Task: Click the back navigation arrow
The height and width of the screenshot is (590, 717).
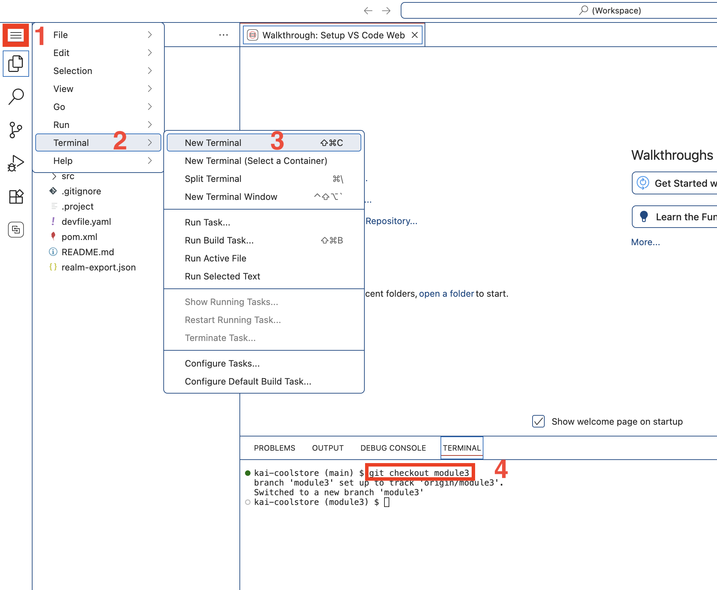Action: (x=368, y=11)
